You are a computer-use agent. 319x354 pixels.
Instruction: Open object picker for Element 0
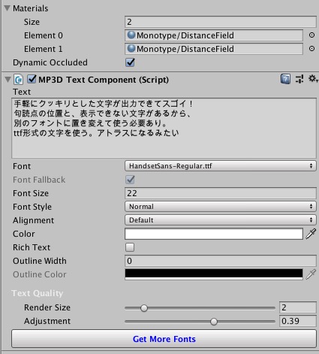311,35
